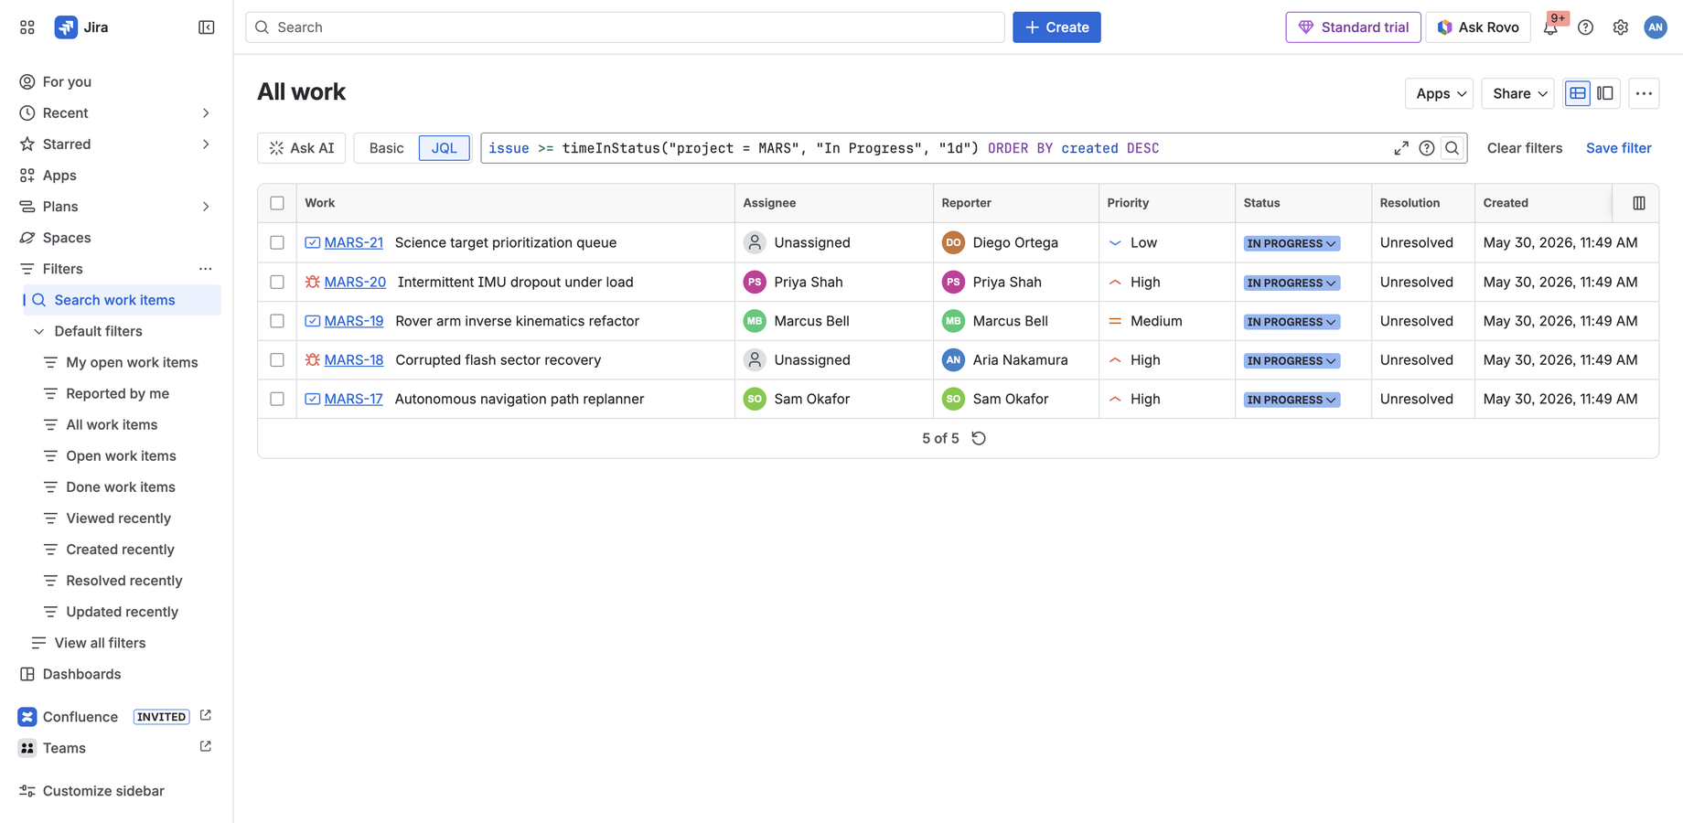Open the AN profile avatar
1683x823 pixels.
coord(1656,27)
